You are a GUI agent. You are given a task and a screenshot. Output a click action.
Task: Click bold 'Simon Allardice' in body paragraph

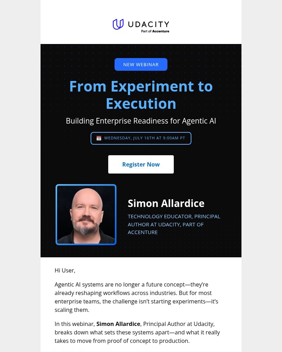tap(118, 324)
